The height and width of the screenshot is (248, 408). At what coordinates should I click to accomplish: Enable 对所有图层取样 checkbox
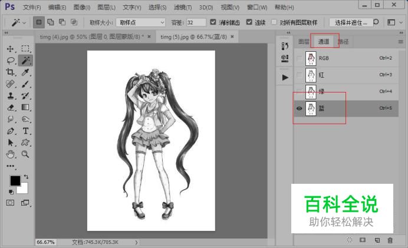274,22
